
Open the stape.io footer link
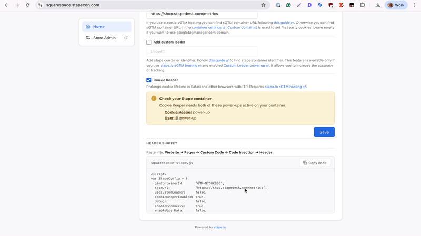click(219, 227)
